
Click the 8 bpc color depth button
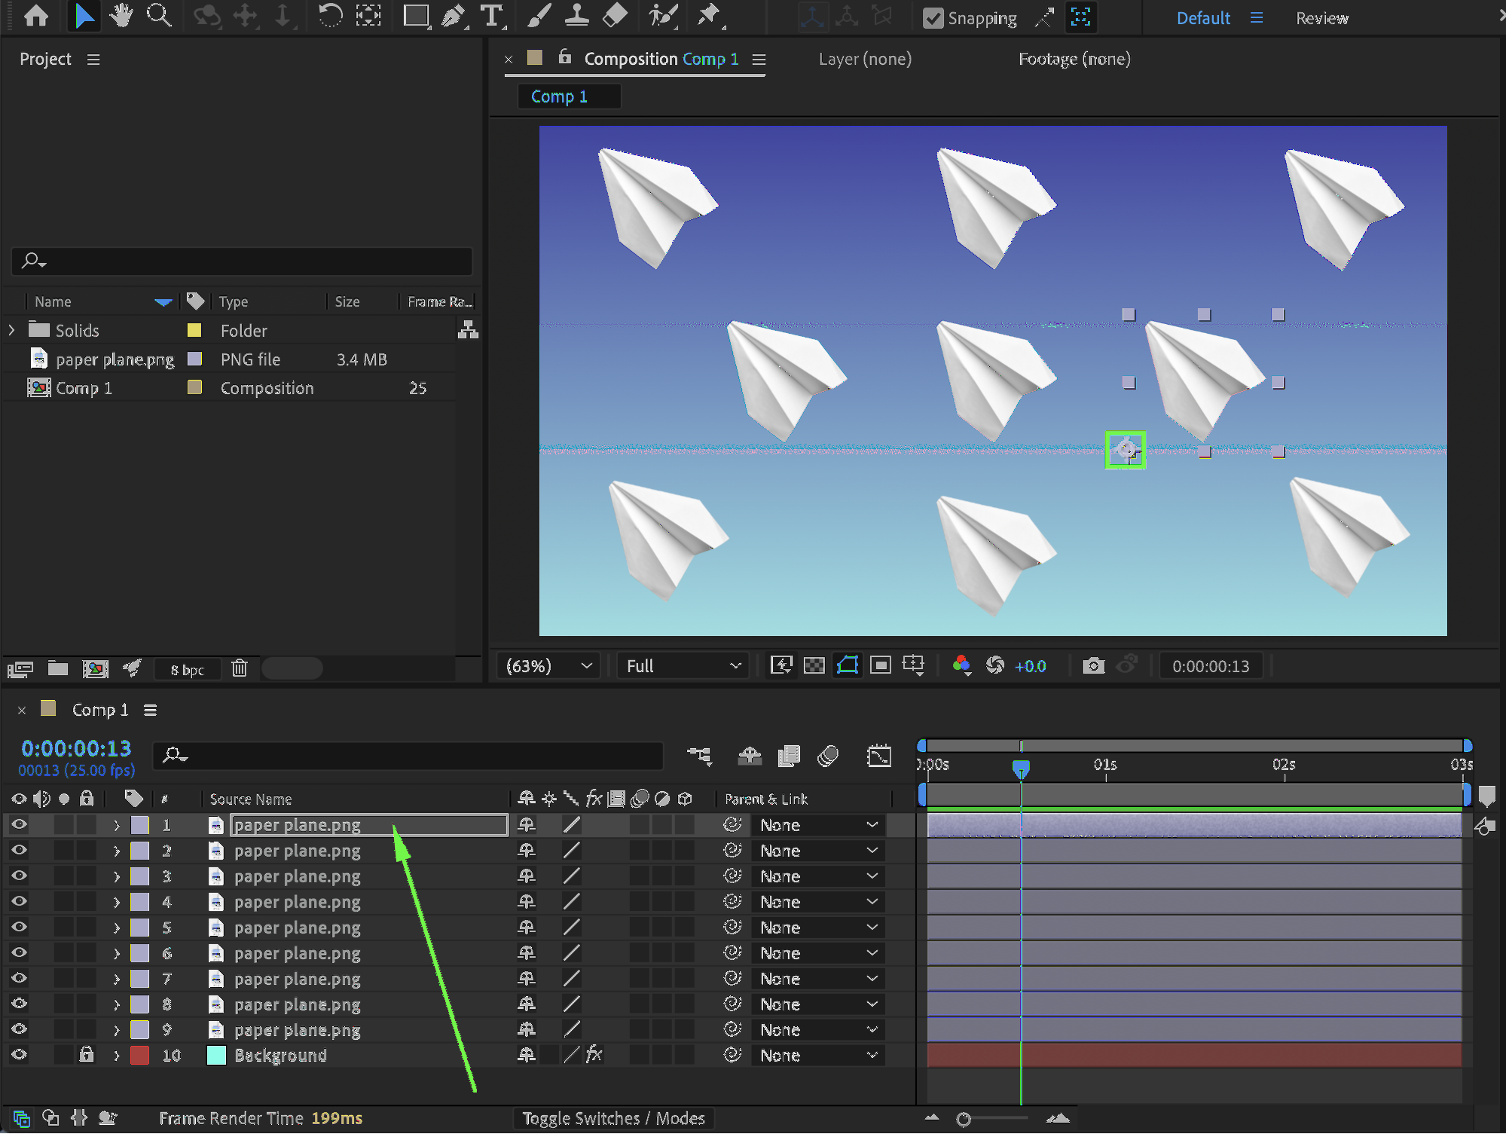[x=187, y=669]
